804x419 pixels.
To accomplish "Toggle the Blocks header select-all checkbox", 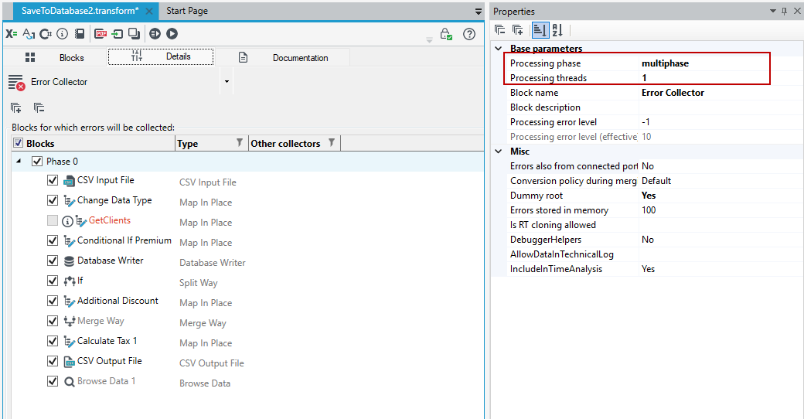I will click(18, 143).
